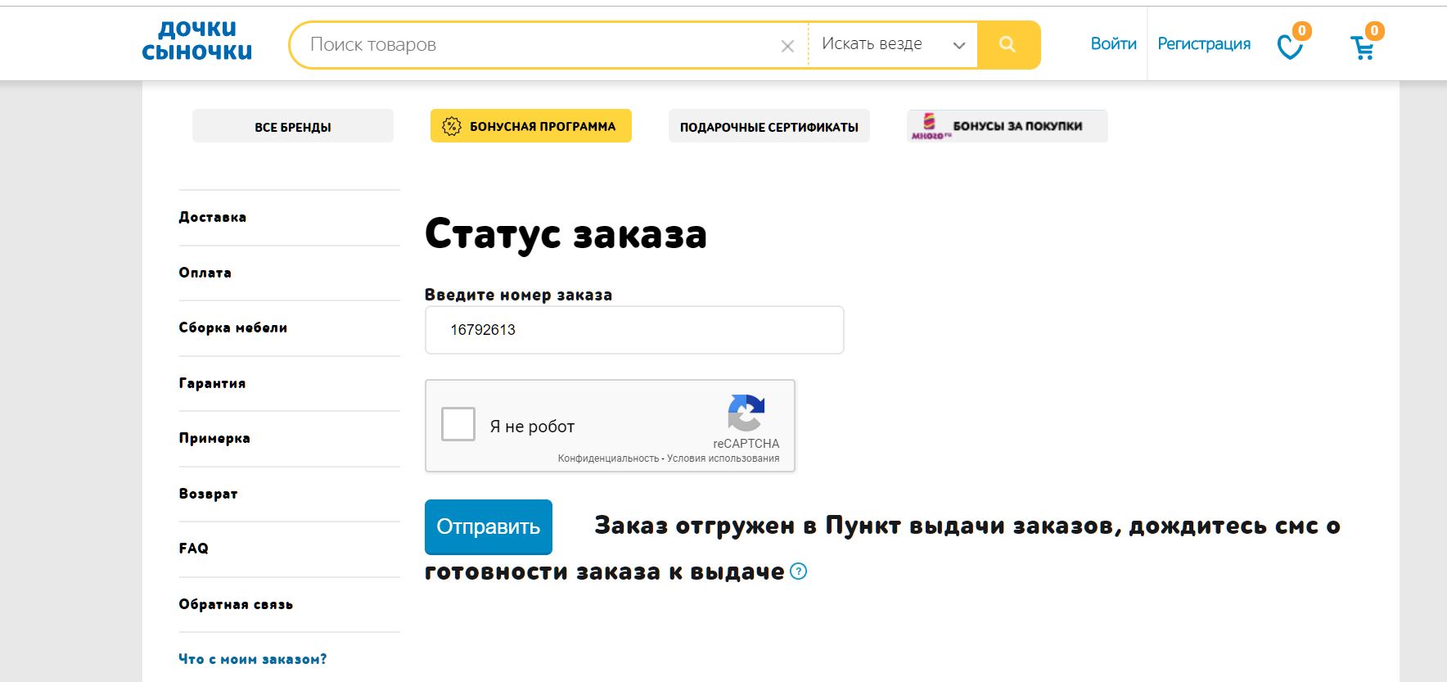
Task: Click the percent badge icon on Бонусная программа
Action: pyautogui.click(x=452, y=126)
